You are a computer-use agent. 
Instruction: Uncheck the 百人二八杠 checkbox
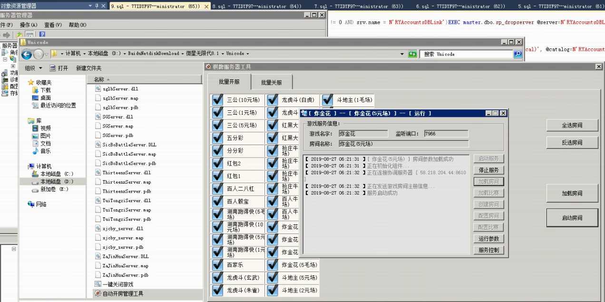point(218,189)
